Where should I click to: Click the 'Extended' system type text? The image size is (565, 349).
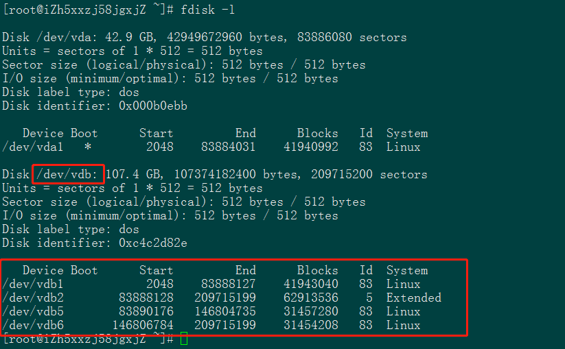pos(413,298)
